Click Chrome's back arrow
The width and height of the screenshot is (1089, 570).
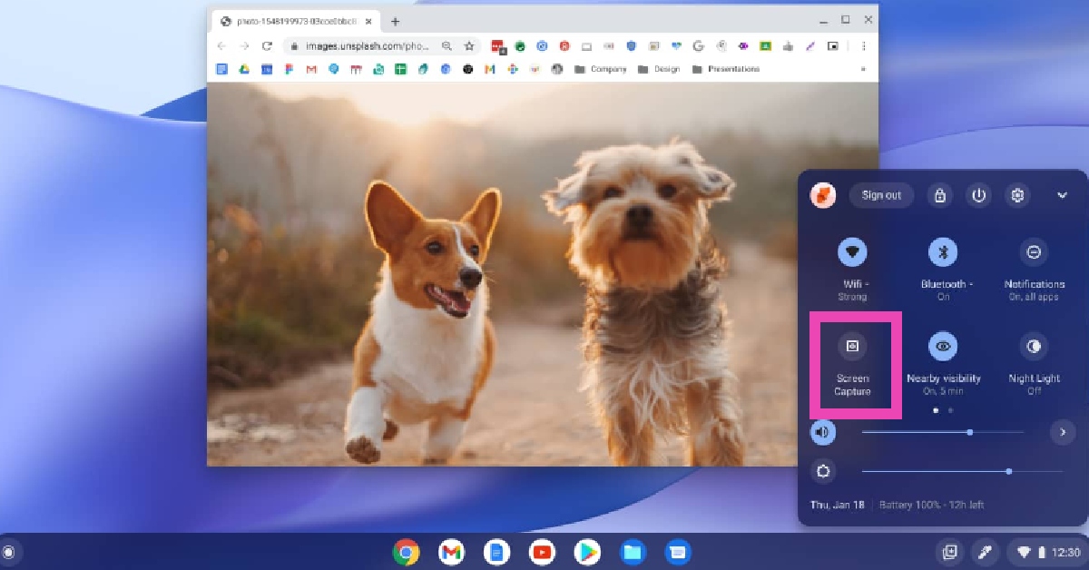pos(221,45)
